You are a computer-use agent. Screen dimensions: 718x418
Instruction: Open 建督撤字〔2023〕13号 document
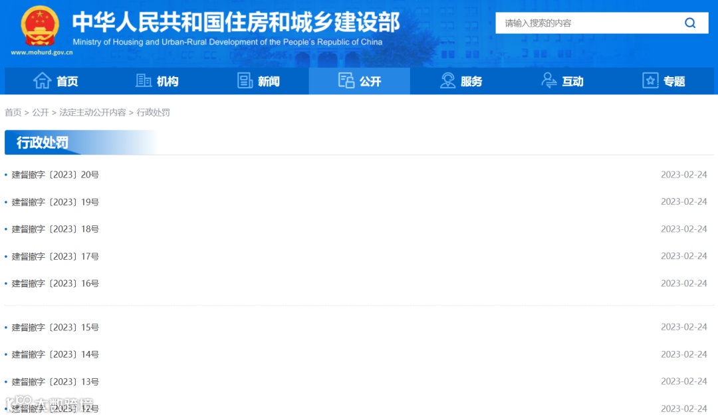[55, 382]
